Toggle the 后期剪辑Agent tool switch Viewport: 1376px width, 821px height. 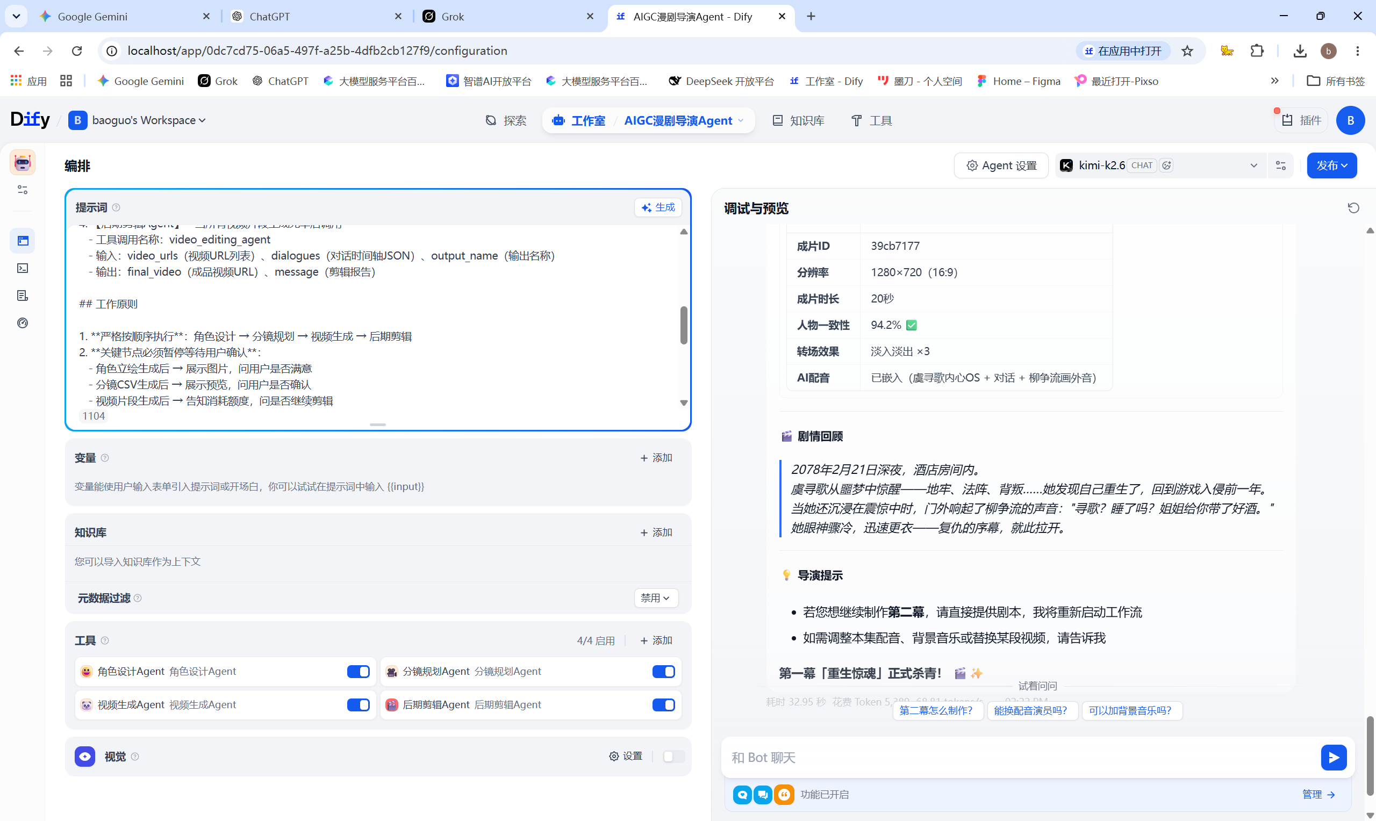point(663,705)
